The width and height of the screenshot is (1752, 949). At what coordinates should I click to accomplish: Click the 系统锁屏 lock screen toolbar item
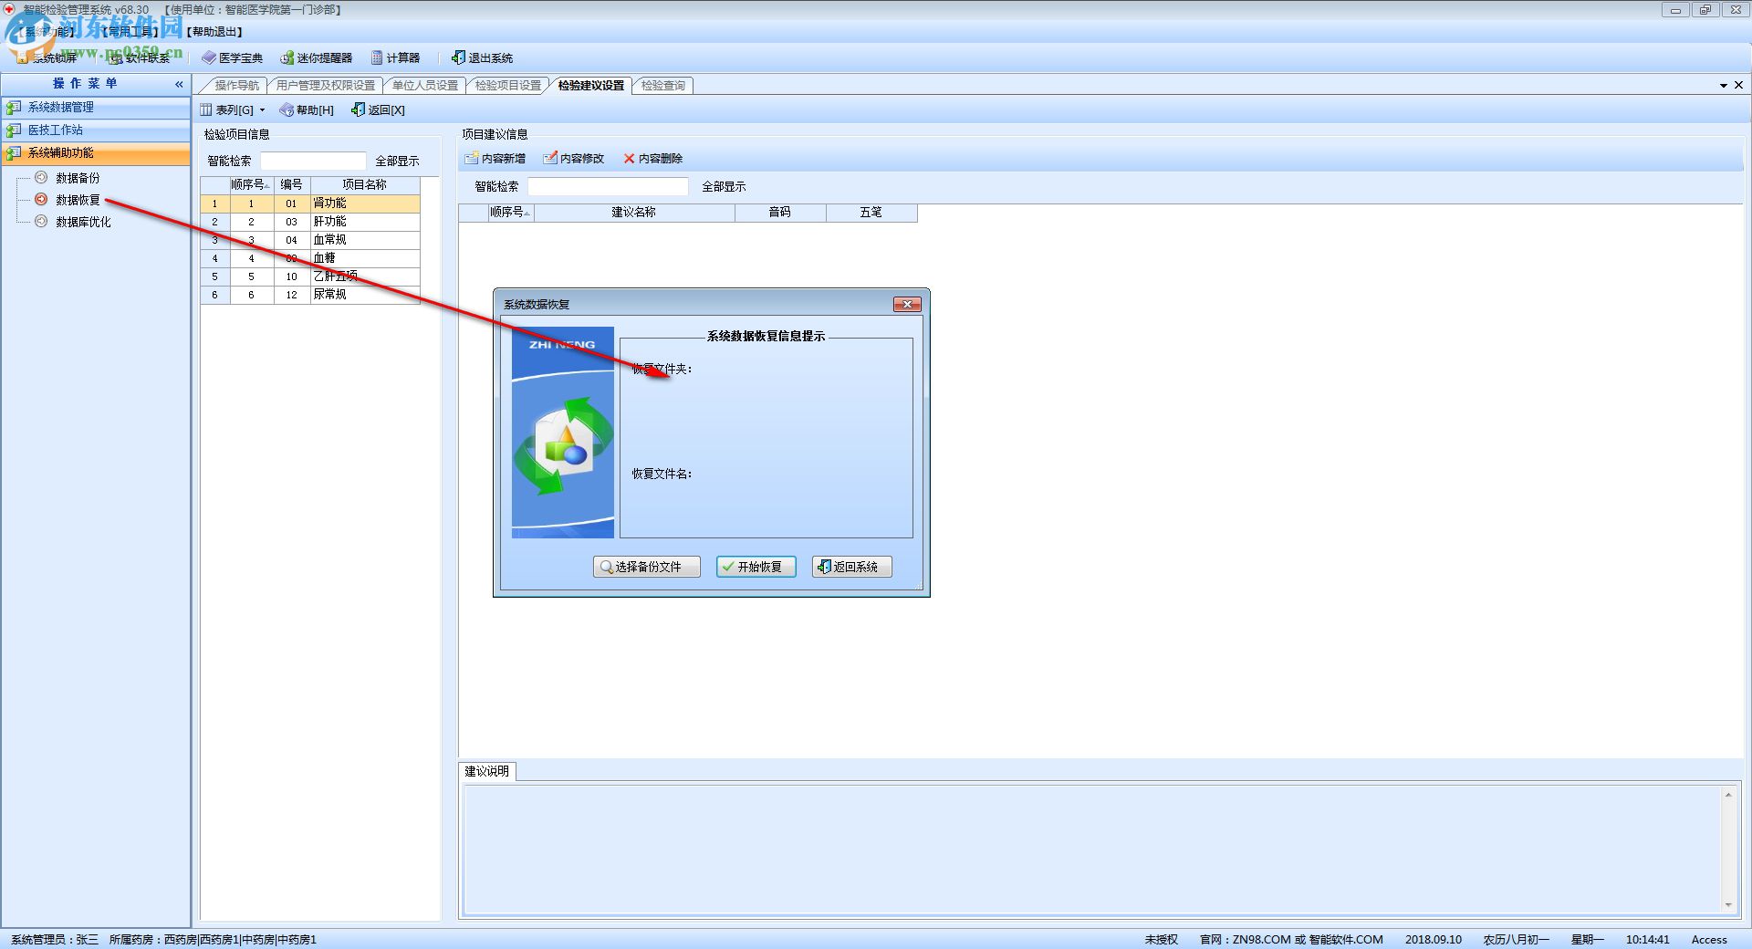[47, 57]
